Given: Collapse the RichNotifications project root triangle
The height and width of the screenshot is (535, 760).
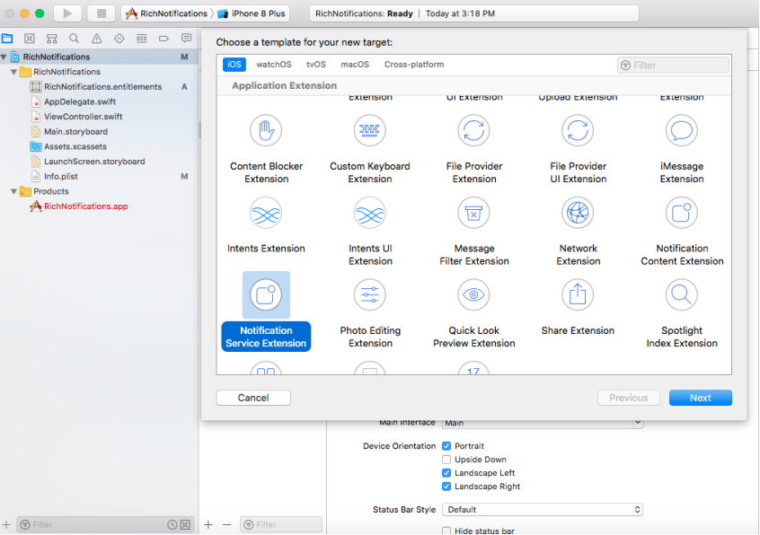Looking at the screenshot, I should click(4, 57).
